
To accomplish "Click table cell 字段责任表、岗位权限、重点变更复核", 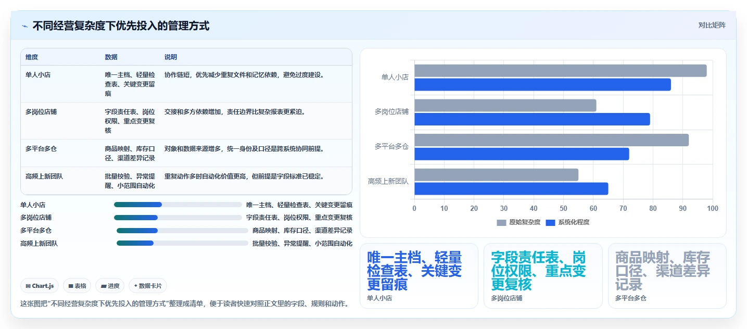I will (130, 121).
